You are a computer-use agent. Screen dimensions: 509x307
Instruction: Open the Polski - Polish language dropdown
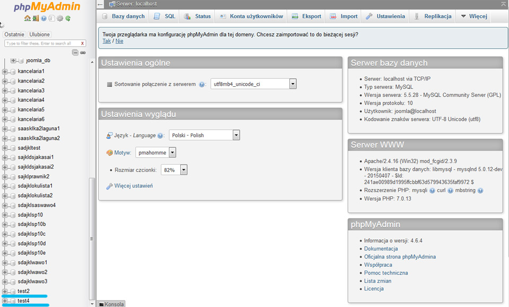[204, 135]
